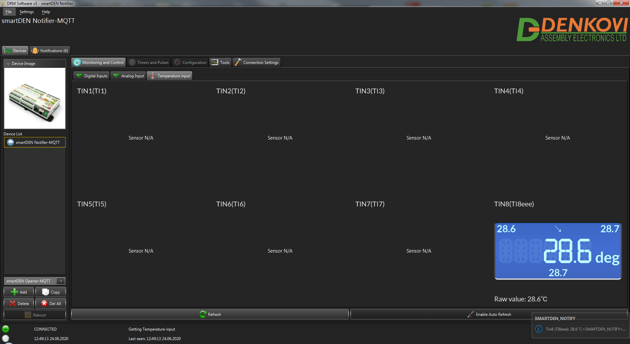
Task: Click Sensor N/A under TIN7(TI7)
Action: pos(419,251)
